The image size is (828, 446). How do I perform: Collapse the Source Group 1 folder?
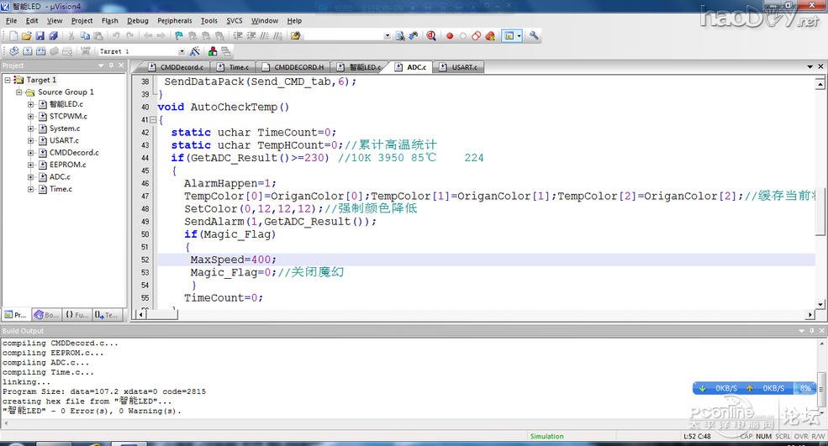[x=19, y=92]
